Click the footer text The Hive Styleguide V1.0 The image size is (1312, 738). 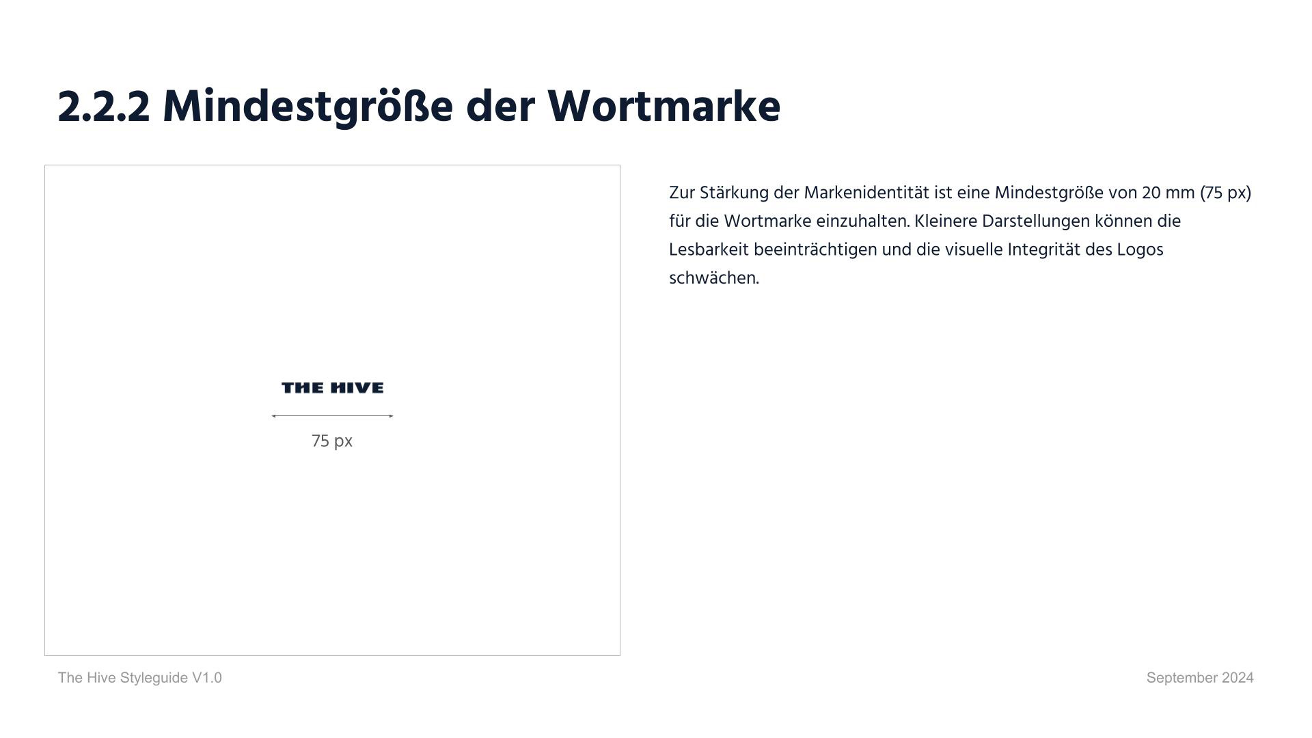point(139,678)
